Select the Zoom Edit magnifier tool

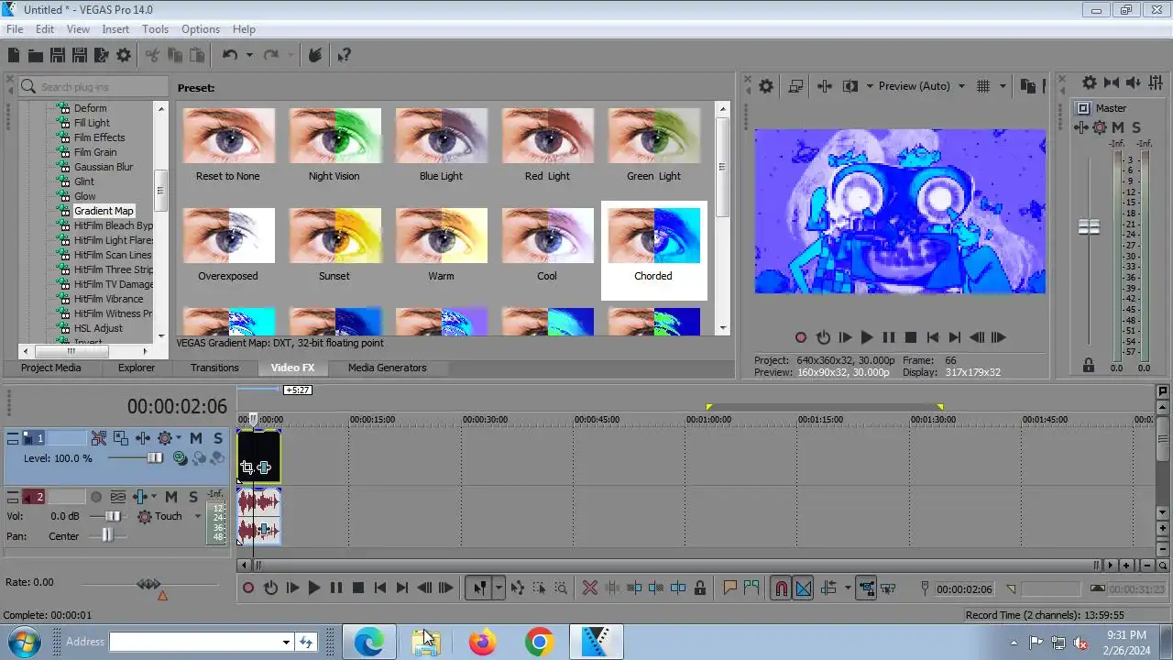point(561,588)
